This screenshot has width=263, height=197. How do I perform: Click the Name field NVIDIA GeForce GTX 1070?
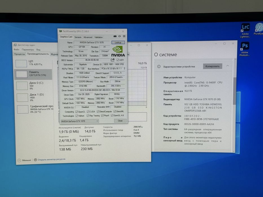click(92, 42)
